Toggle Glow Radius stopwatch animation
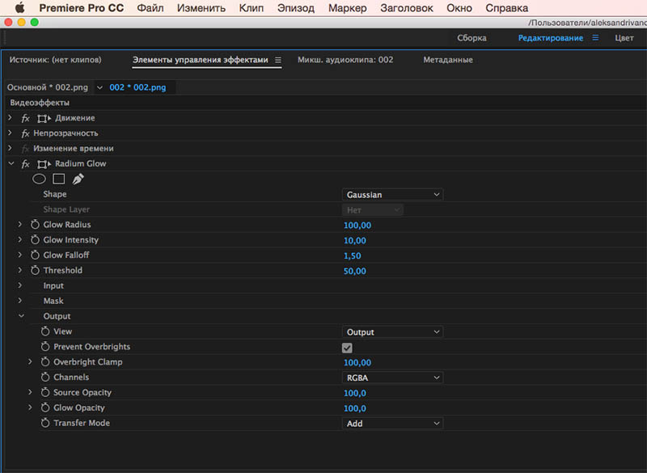Viewport: 647px width, 473px height. pyautogui.click(x=35, y=225)
